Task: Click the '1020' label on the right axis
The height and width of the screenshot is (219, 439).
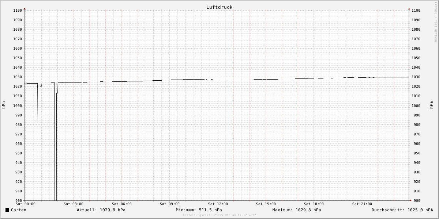Action: [x=416, y=87]
